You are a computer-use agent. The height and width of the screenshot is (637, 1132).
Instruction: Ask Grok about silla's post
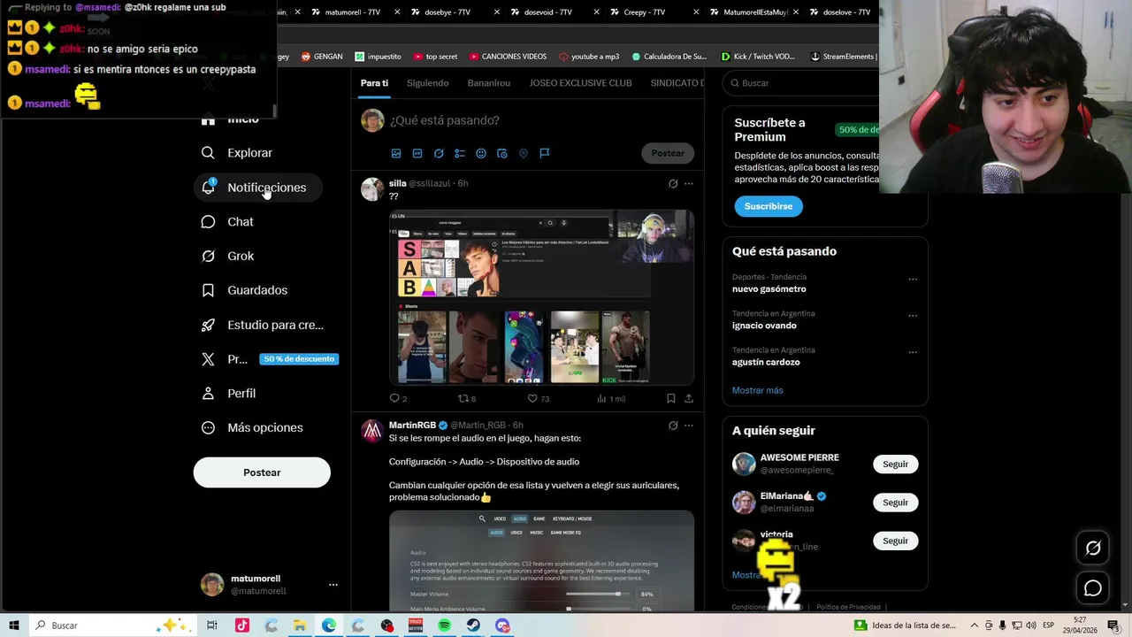click(673, 184)
